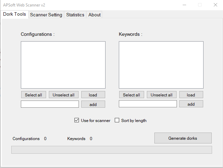Open the Scanner Setting tab

point(46,15)
